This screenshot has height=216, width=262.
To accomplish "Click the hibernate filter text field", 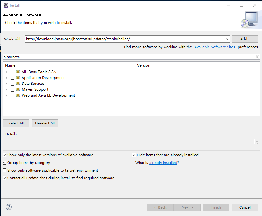I will click(131, 57).
